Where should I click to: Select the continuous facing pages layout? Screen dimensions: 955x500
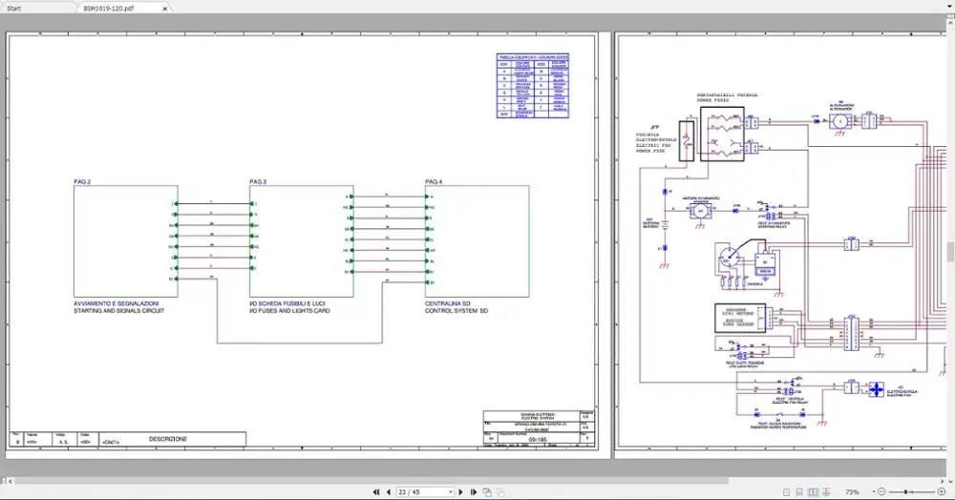[826, 492]
